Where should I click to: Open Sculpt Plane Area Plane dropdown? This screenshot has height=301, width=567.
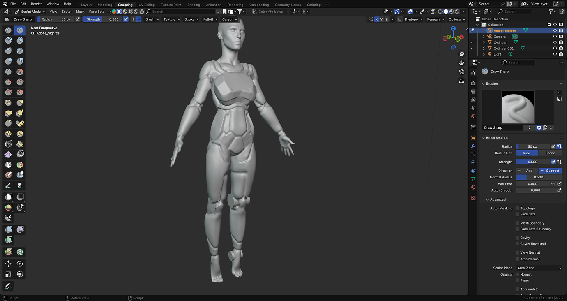pyautogui.click(x=539, y=268)
